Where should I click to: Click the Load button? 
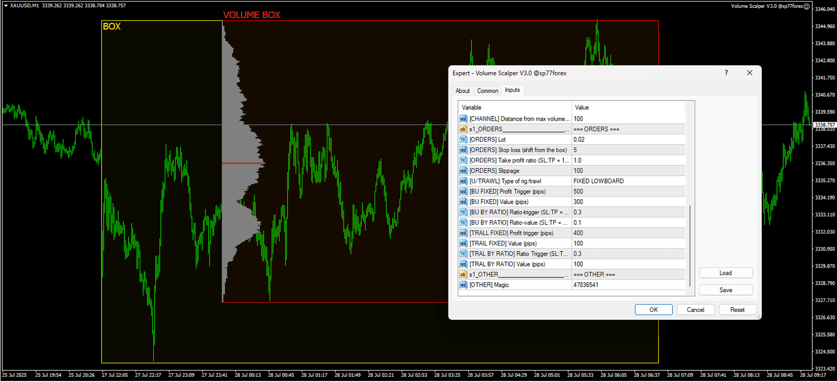click(726, 273)
